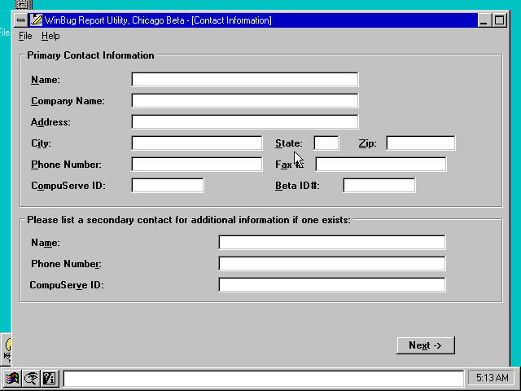Focus the secondary CompuServe ID field
This screenshot has height=391, width=521.
pyautogui.click(x=332, y=285)
